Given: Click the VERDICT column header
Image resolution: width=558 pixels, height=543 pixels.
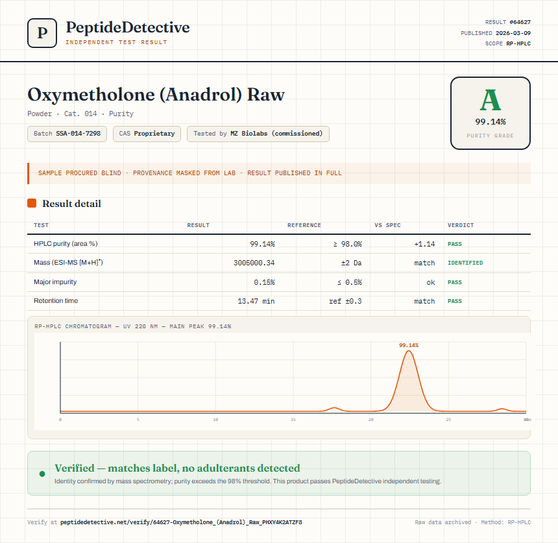Looking at the screenshot, I should click(x=461, y=225).
